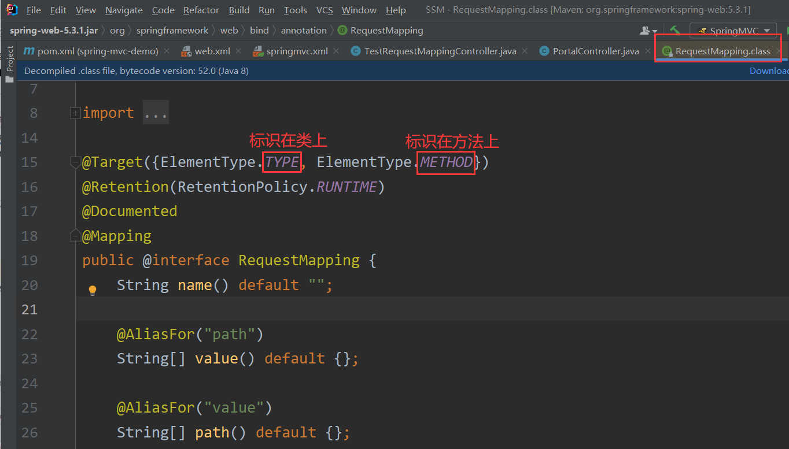Click the METHOD constant on line 15
789x449 pixels.
pyautogui.click(x=447, y=162)
